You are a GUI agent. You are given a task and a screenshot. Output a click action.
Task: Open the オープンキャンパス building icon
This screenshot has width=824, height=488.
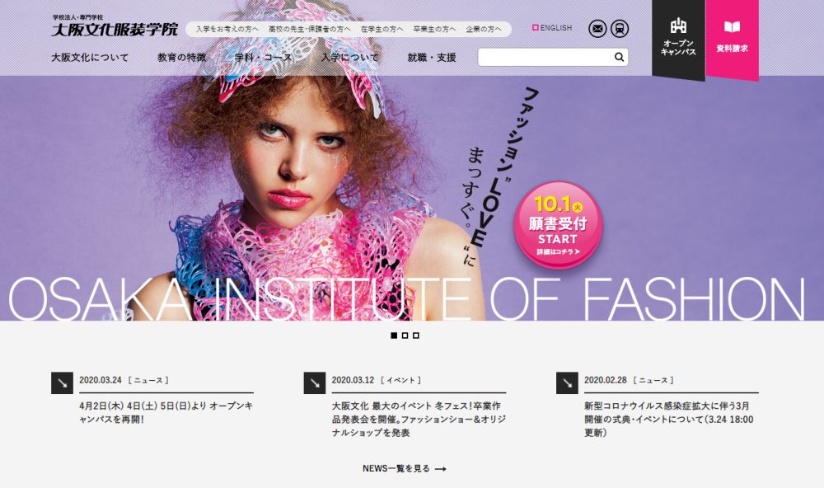[x=678, y=26]
